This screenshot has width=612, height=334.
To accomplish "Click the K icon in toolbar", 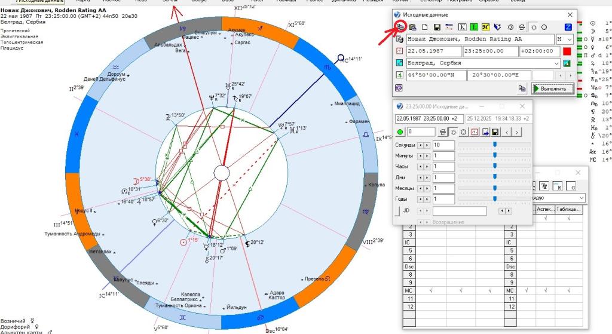I will point(462,27).
